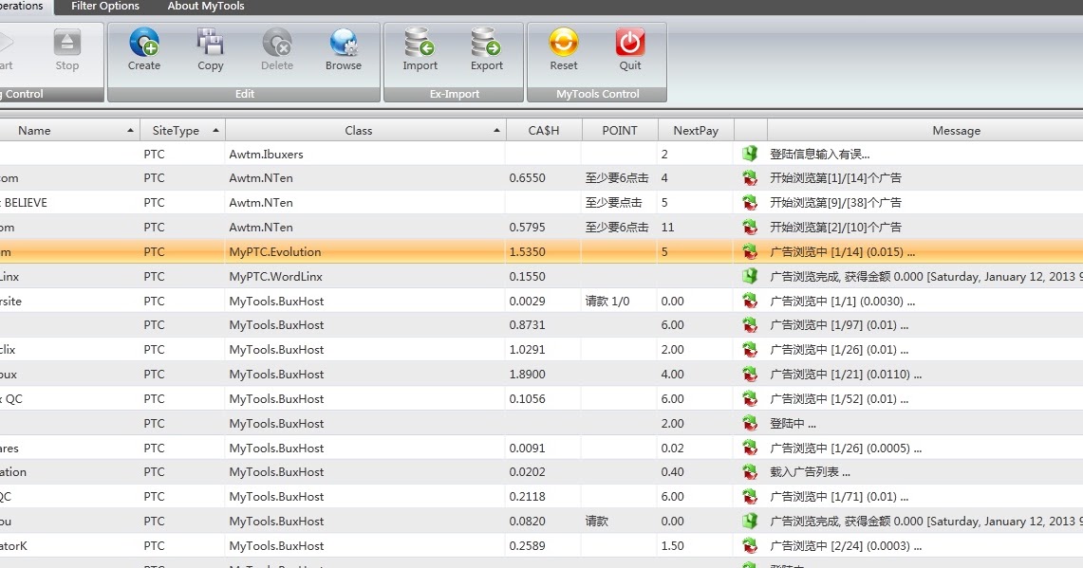Click NextPay value 1.50

pyautogui.click(x=672, y=546)
